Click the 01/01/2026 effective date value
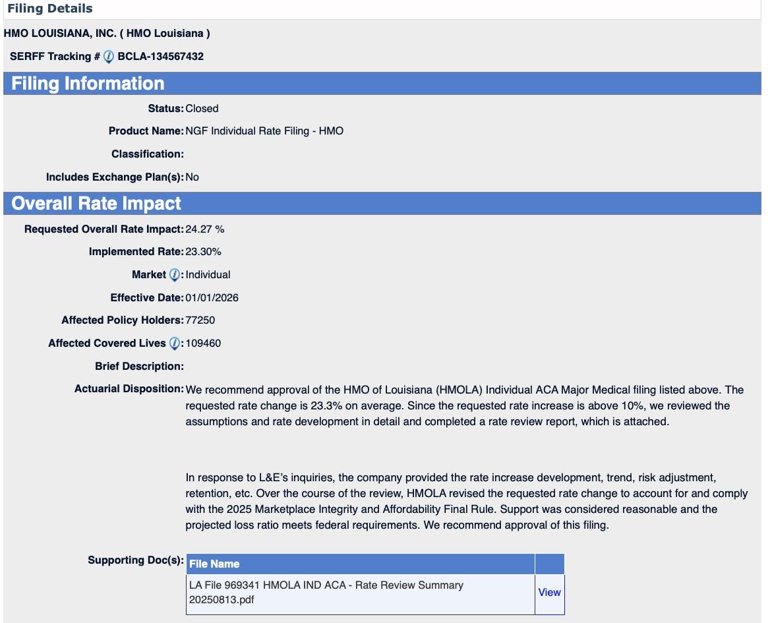The width and height of the screenshot is (772, 623). click(212, 298)
